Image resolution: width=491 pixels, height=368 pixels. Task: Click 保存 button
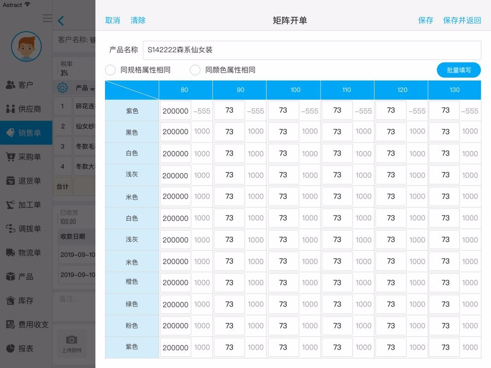[x=426, y=20]
